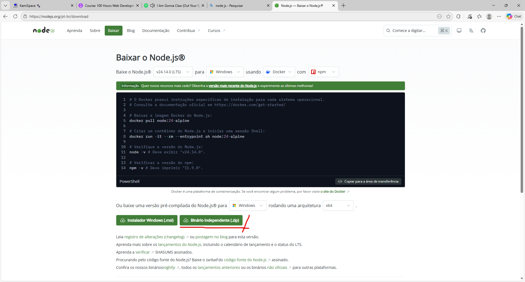The image size is (525, 282).
Task: Open the x64 architecture dropdown
Action: click(338, 205)
